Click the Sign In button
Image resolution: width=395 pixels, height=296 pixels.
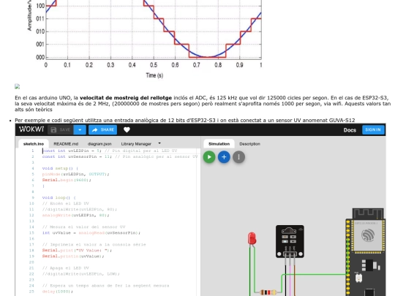[x=373, y=129]
